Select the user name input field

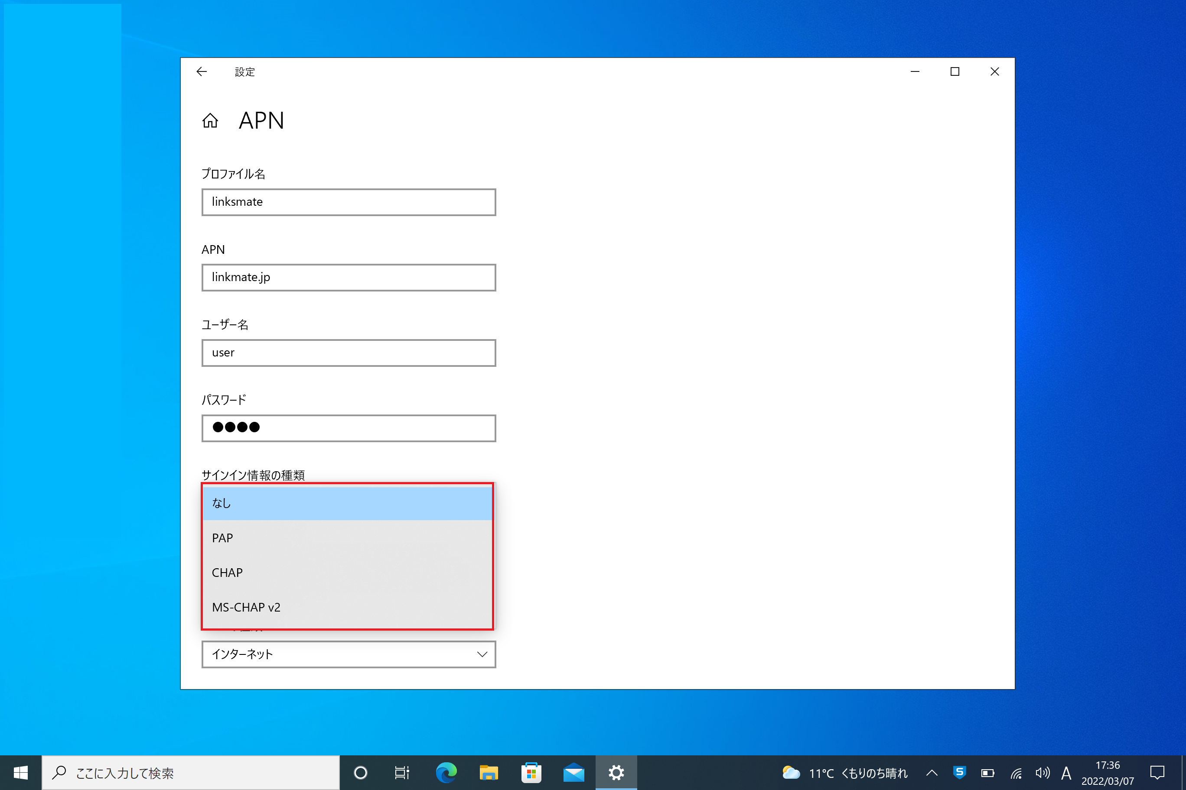(x=349, y=353)
